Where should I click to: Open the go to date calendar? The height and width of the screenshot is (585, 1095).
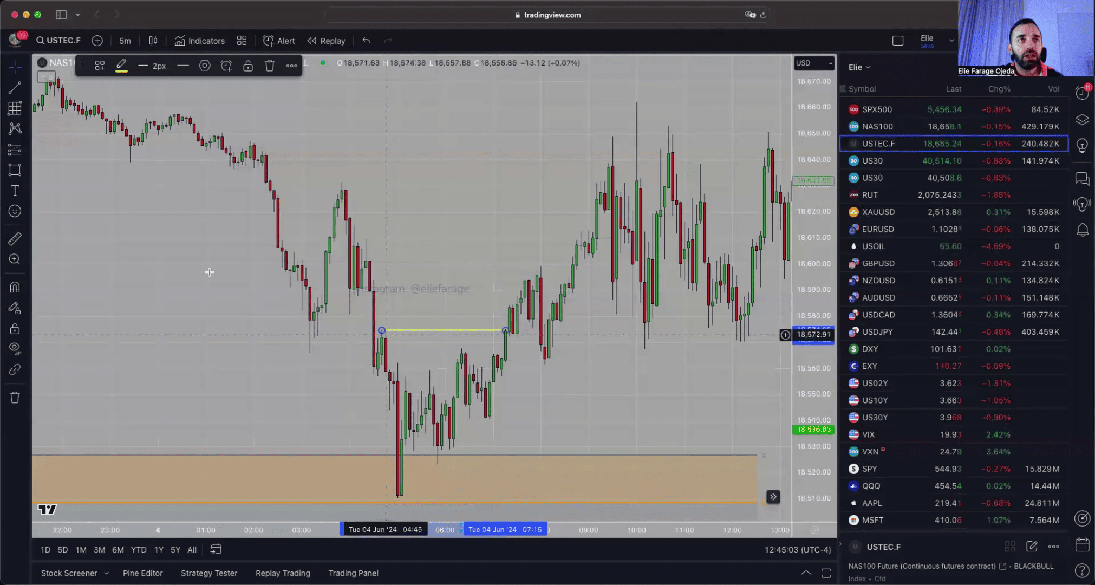[216, 549]
